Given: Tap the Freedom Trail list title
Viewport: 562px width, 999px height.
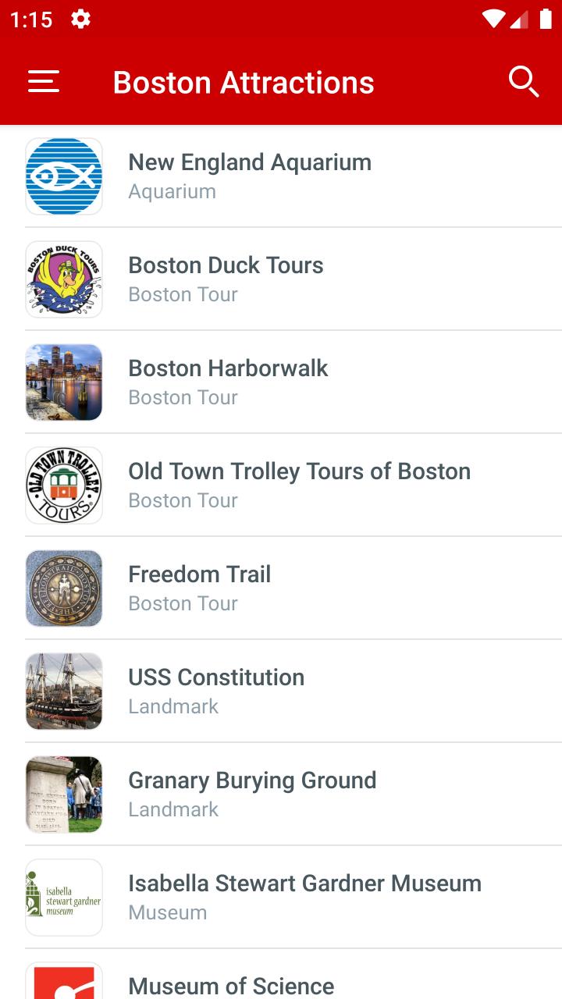Looking at the screenshot, I should [200, 574].
